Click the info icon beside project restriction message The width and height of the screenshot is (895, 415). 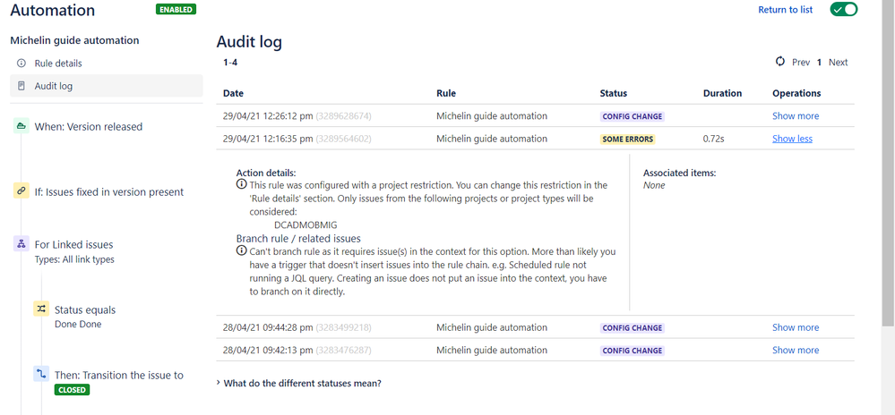(242, 184)
